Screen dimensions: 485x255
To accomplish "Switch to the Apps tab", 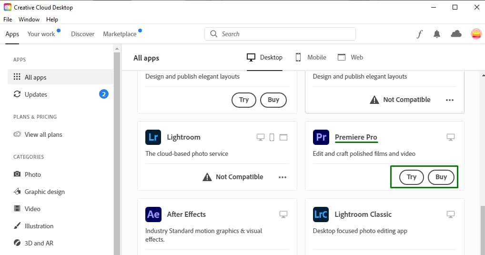I will pos(12,34).
